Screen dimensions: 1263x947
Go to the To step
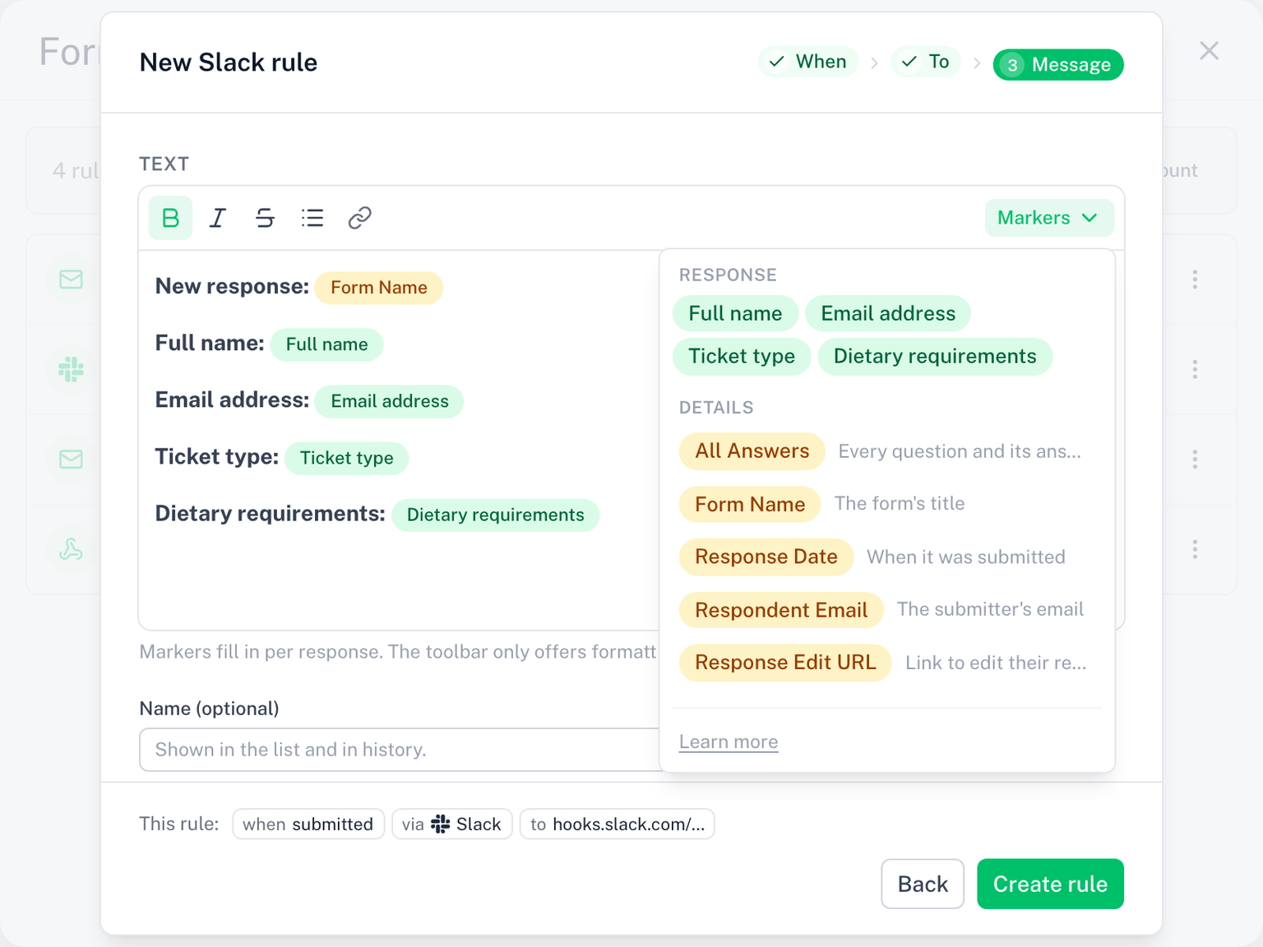tap(926, 62)
